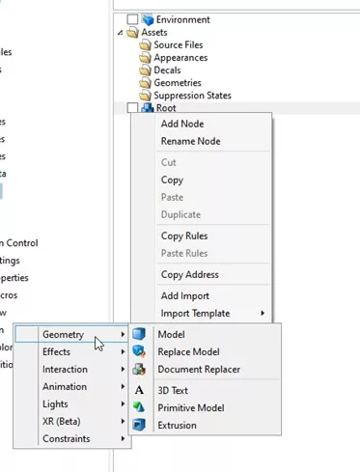
Task: Click the Suppression States folder icon
Action: 145,96
